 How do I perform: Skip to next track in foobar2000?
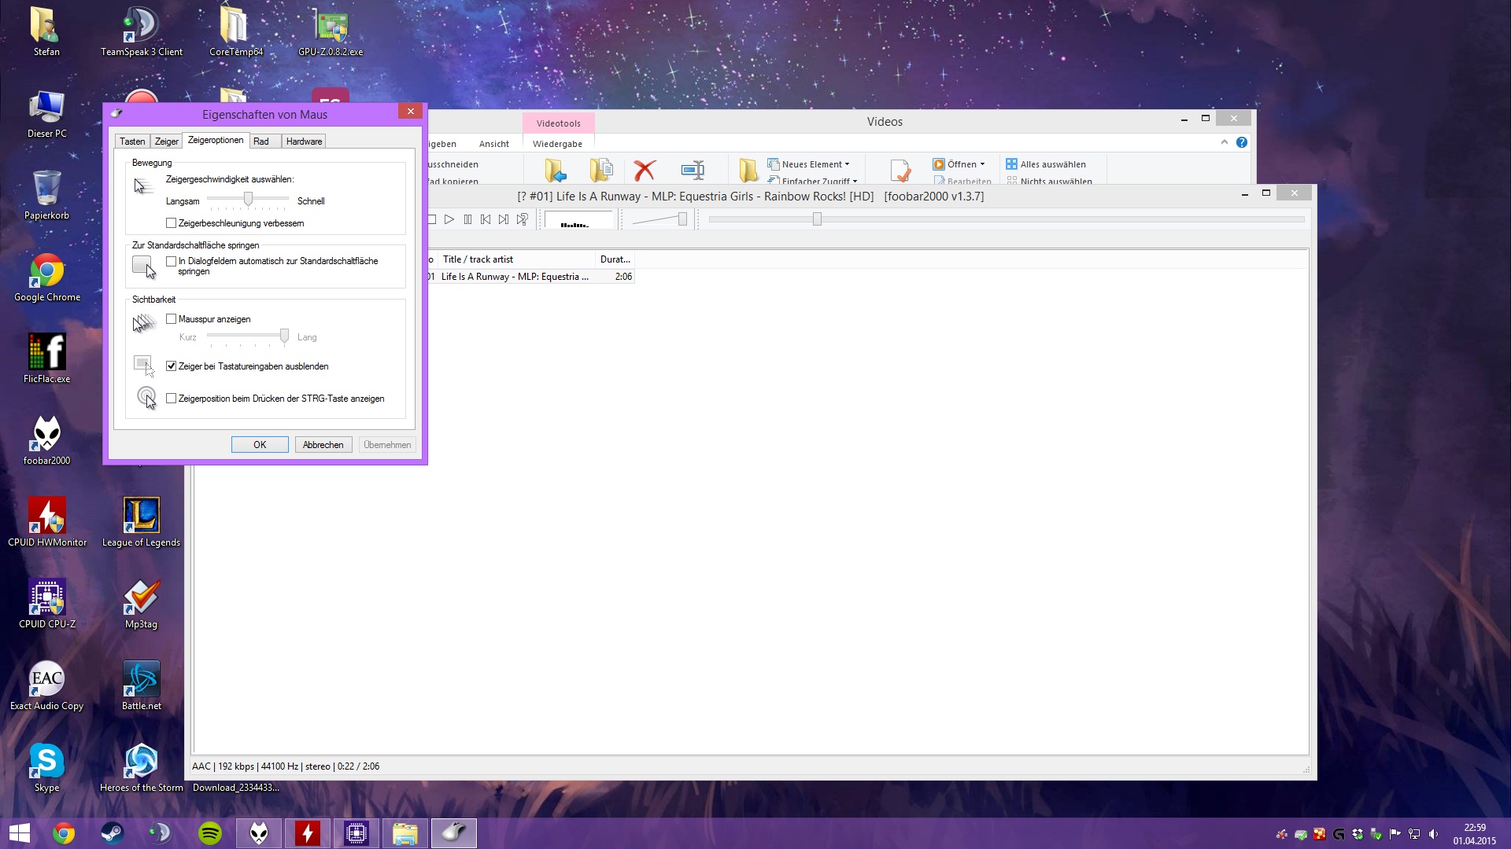(504, 219)
